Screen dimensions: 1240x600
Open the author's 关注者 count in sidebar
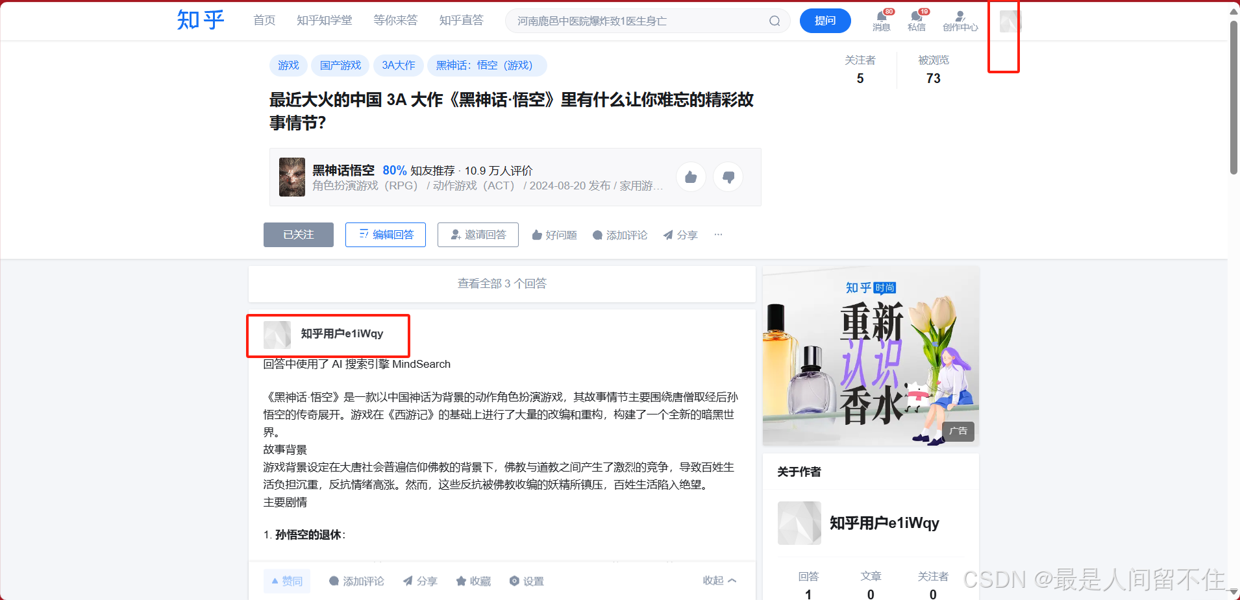point(933,585)
